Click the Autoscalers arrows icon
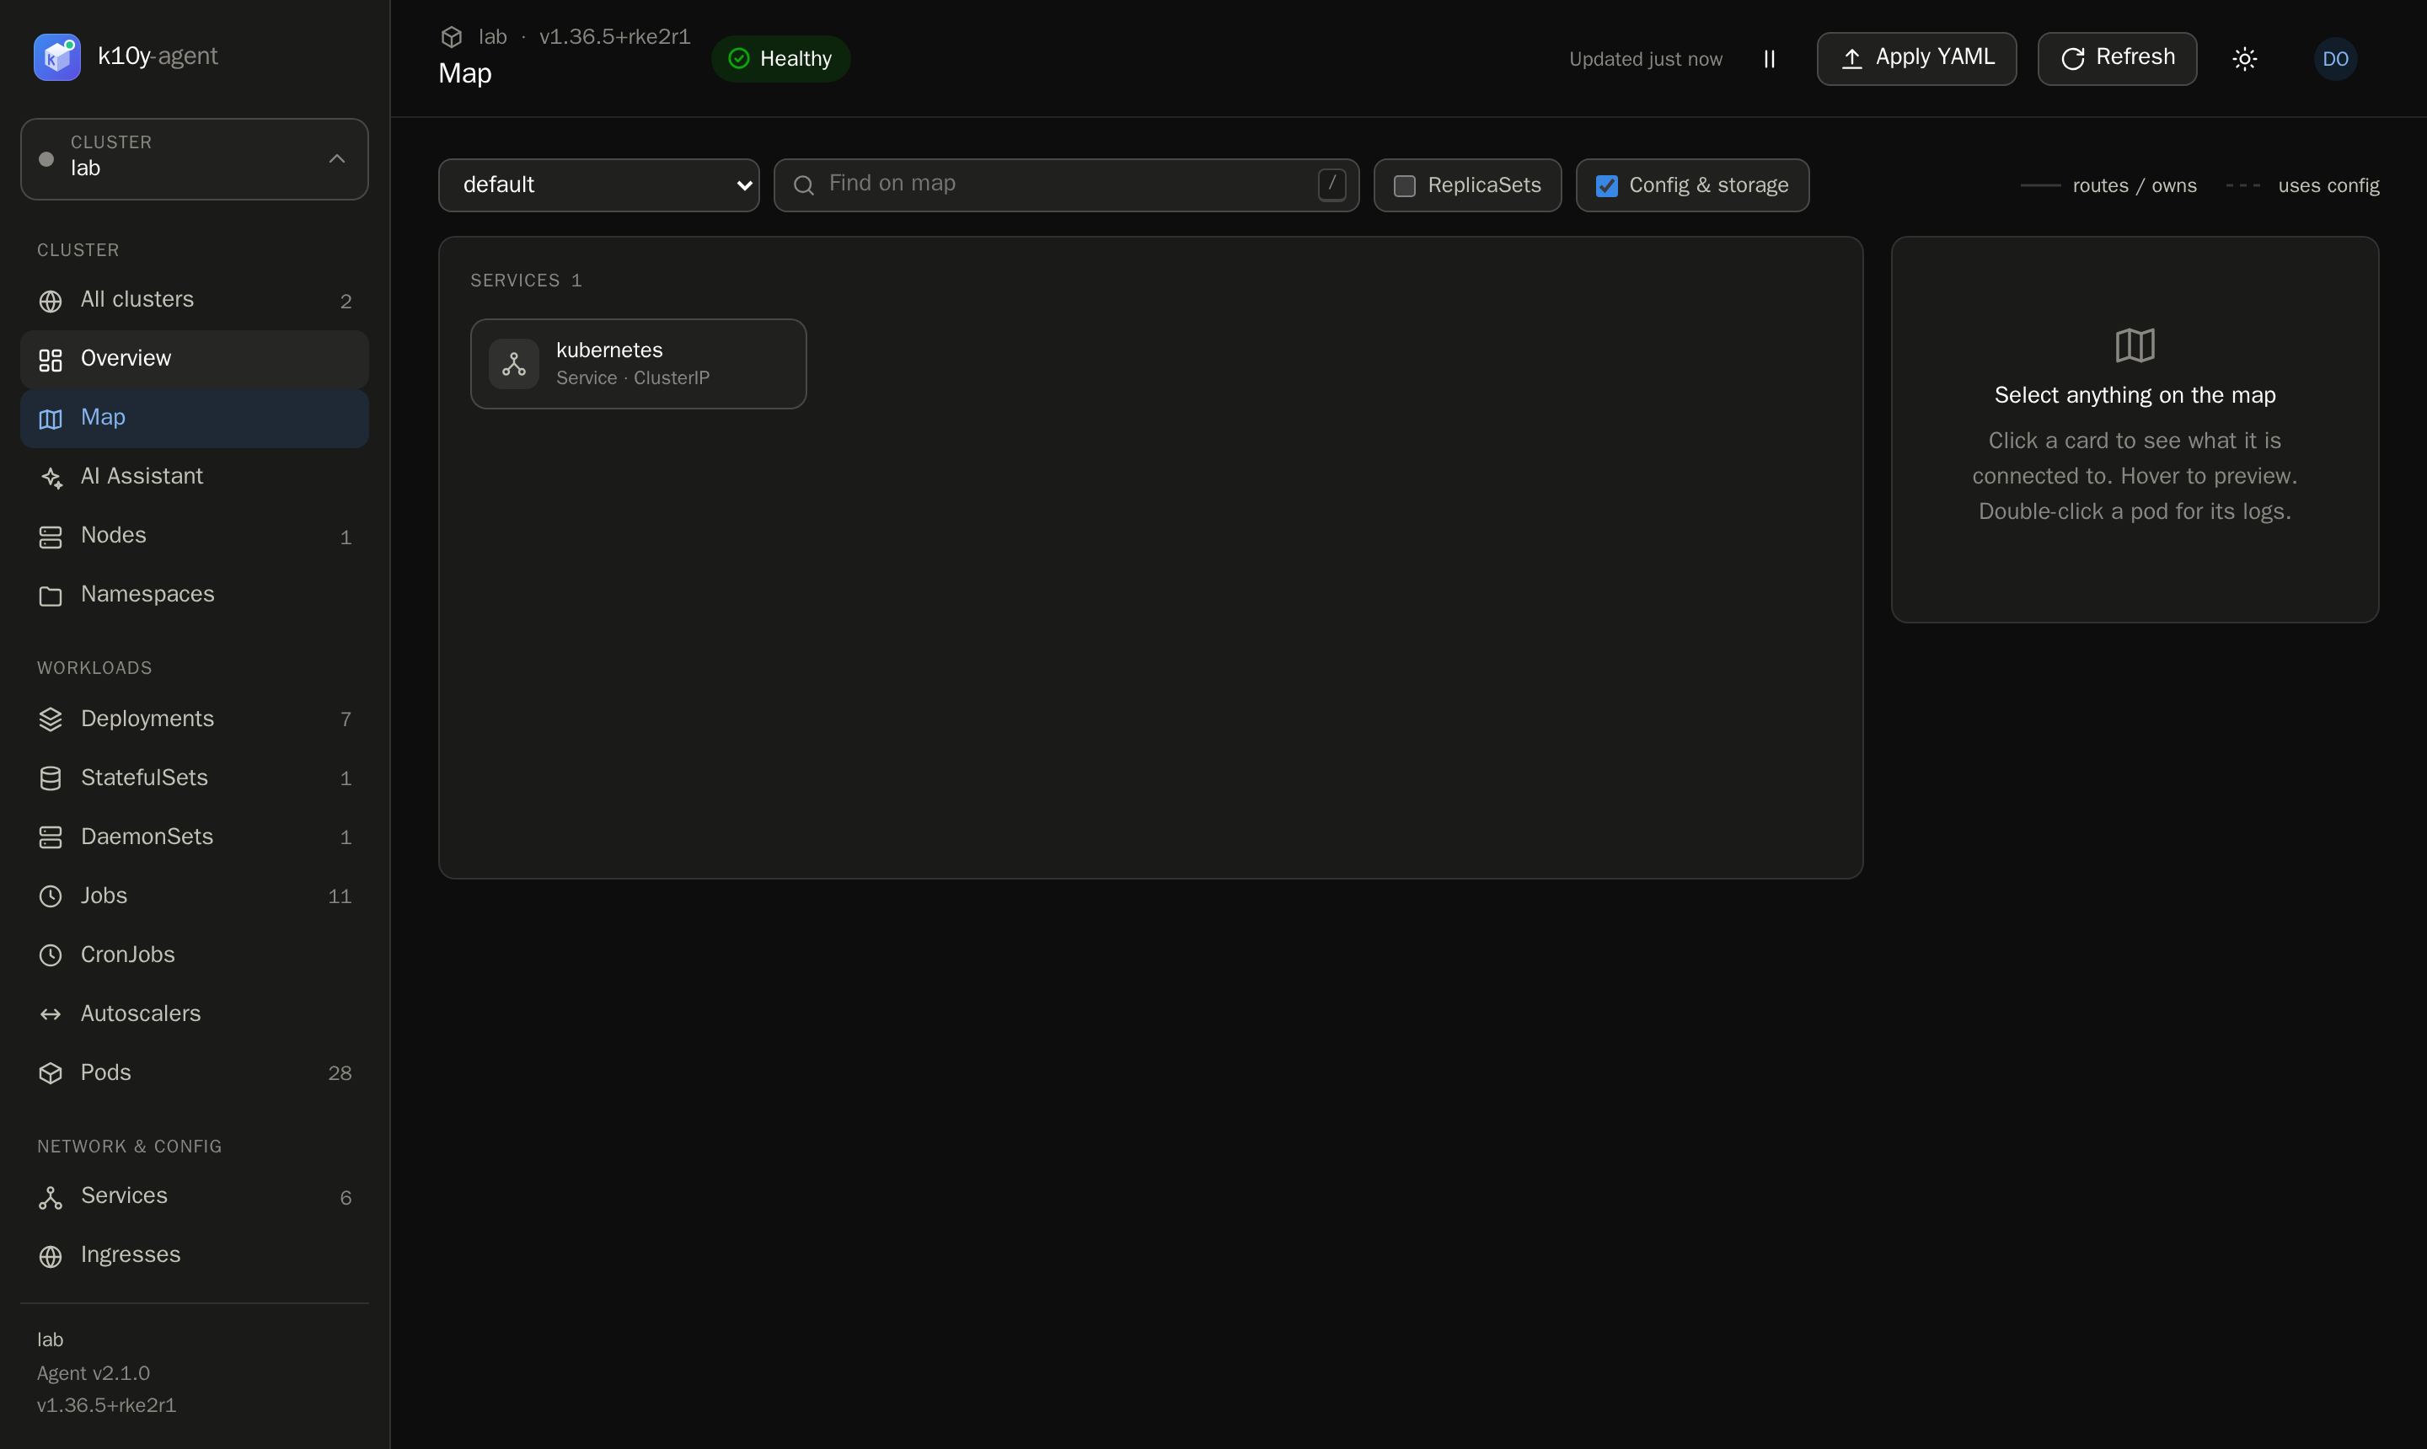The image size is (2427, 1449). 51,1014
